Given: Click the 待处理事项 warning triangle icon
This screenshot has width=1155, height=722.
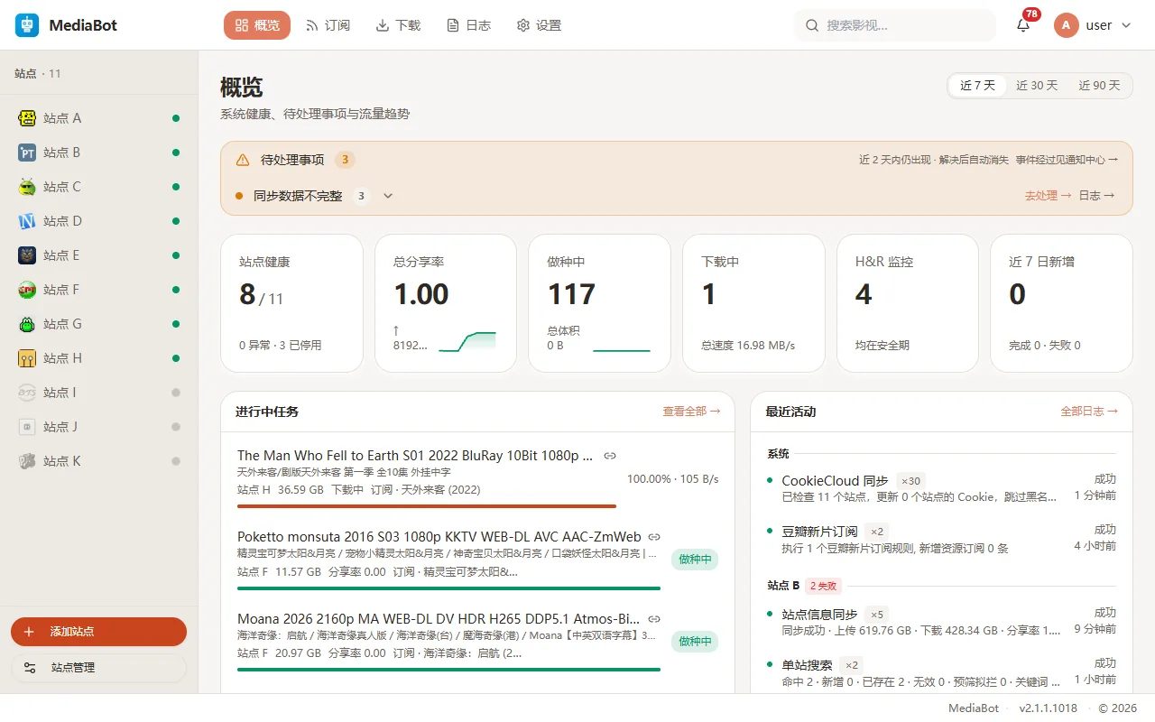Looking at the screenshot, I should pos(243,160).
